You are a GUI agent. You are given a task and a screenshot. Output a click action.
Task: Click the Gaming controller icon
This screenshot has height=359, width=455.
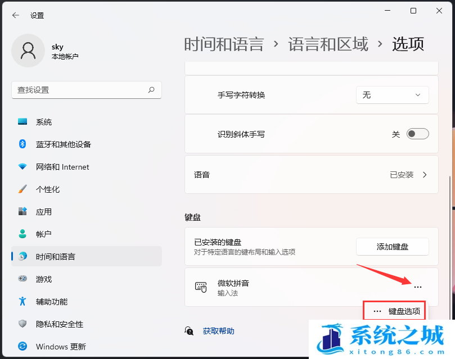click(22, 279)
